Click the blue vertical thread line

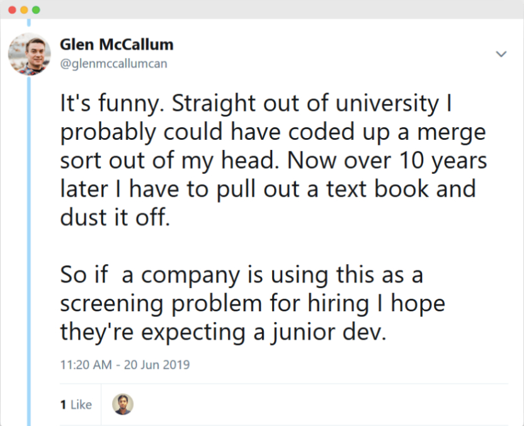pos(28,252)
